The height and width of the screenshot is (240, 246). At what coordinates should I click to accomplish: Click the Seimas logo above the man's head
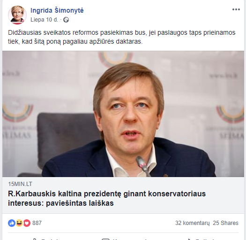pos(115,59)
